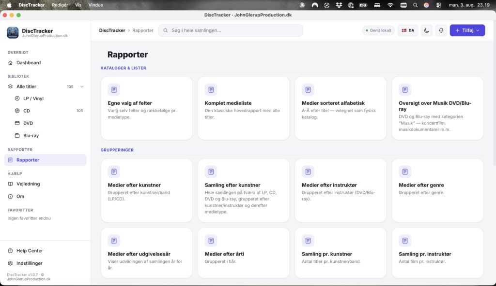Image resolution: width=496 pixels, height=286 pixels.
Task: Open the Vejledning help page
Action: (x=45, y=184)
